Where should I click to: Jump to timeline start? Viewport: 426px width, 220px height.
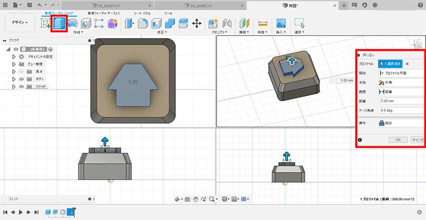[x=5, y=212]
